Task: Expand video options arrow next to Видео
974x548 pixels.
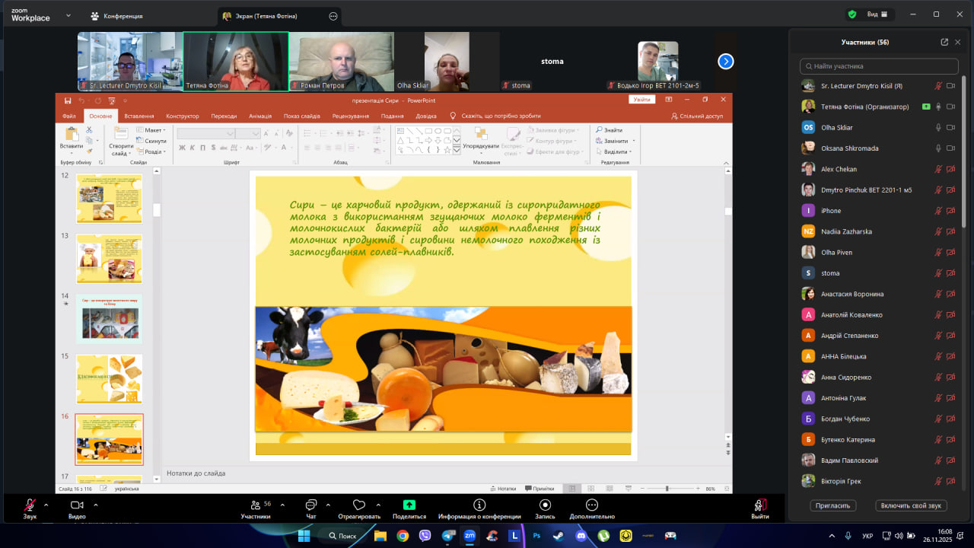Action: coord(95,504)
